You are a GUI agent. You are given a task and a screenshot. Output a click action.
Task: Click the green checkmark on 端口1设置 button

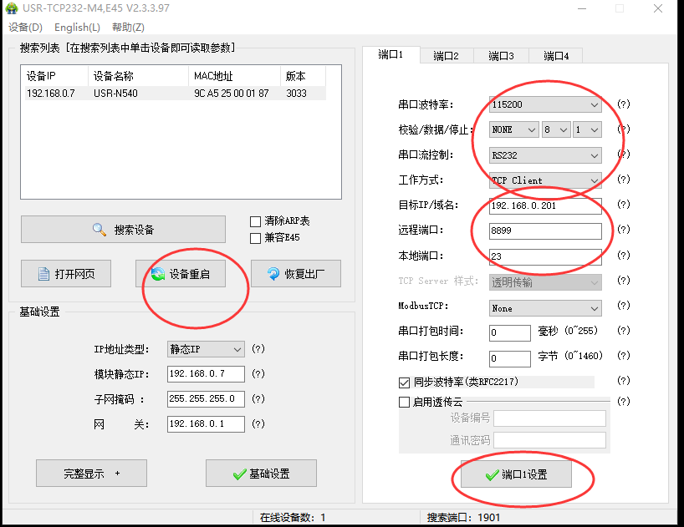coord(492,475)
